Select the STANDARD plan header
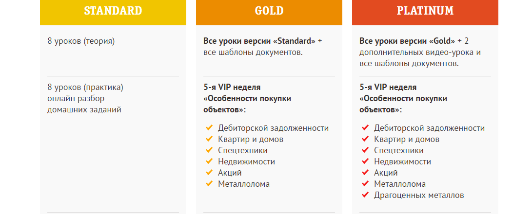 [x=113, y=11]
